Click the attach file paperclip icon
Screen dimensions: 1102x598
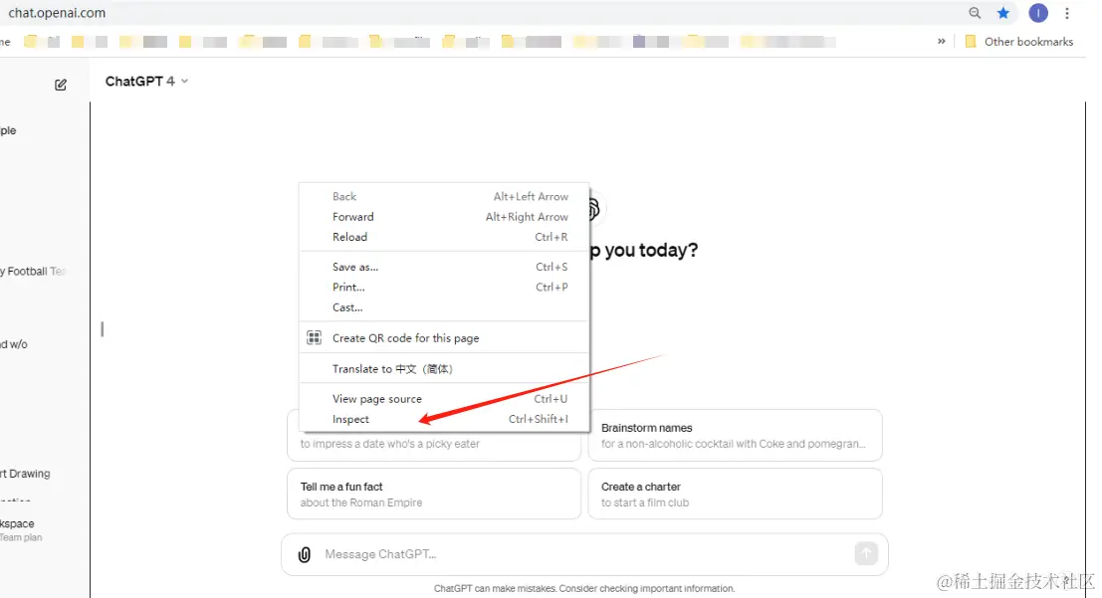point(305,554)
